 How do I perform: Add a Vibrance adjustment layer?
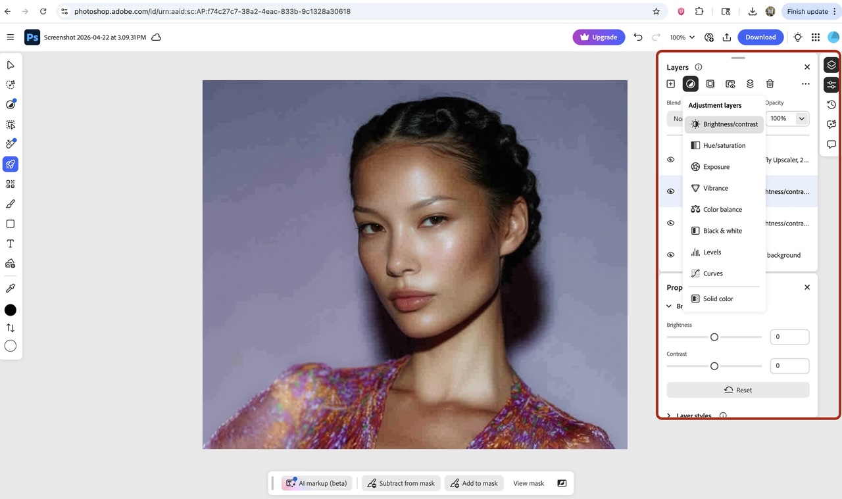pyautogui.click(x=724, y=188)
